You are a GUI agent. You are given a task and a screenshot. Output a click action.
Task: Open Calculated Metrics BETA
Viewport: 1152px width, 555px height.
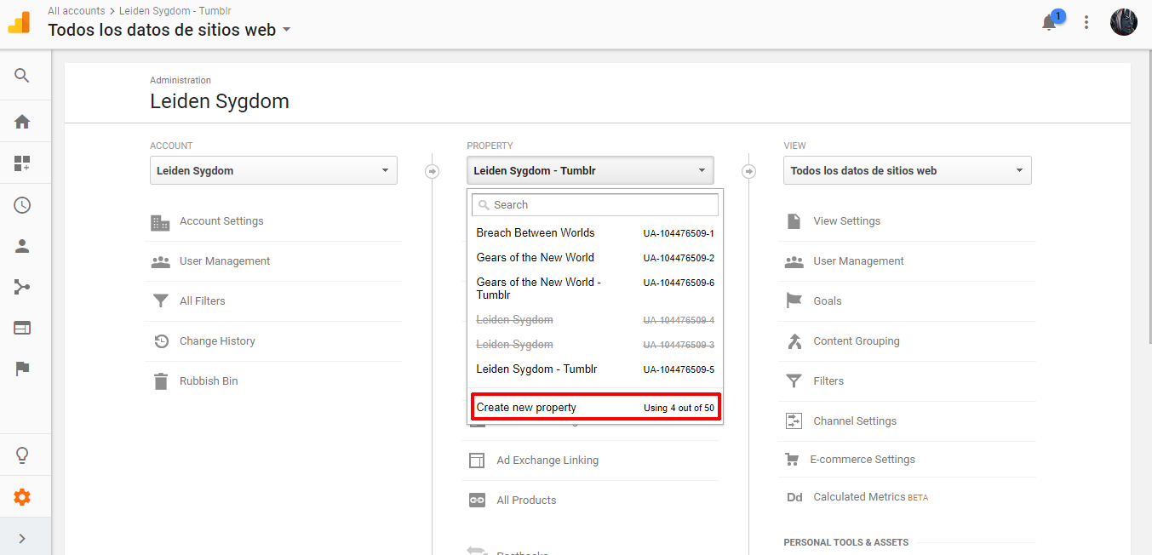pyautogui.click(x=870, y=497)
